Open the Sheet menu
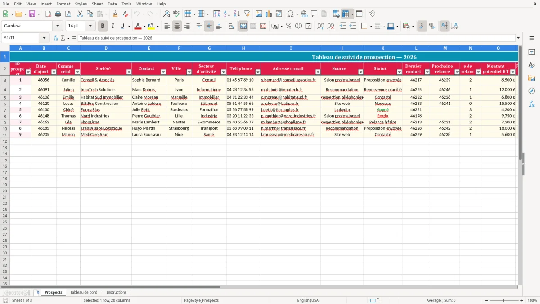Image resolution: width=540 pixels, height=304 pixels. (97, 4)
